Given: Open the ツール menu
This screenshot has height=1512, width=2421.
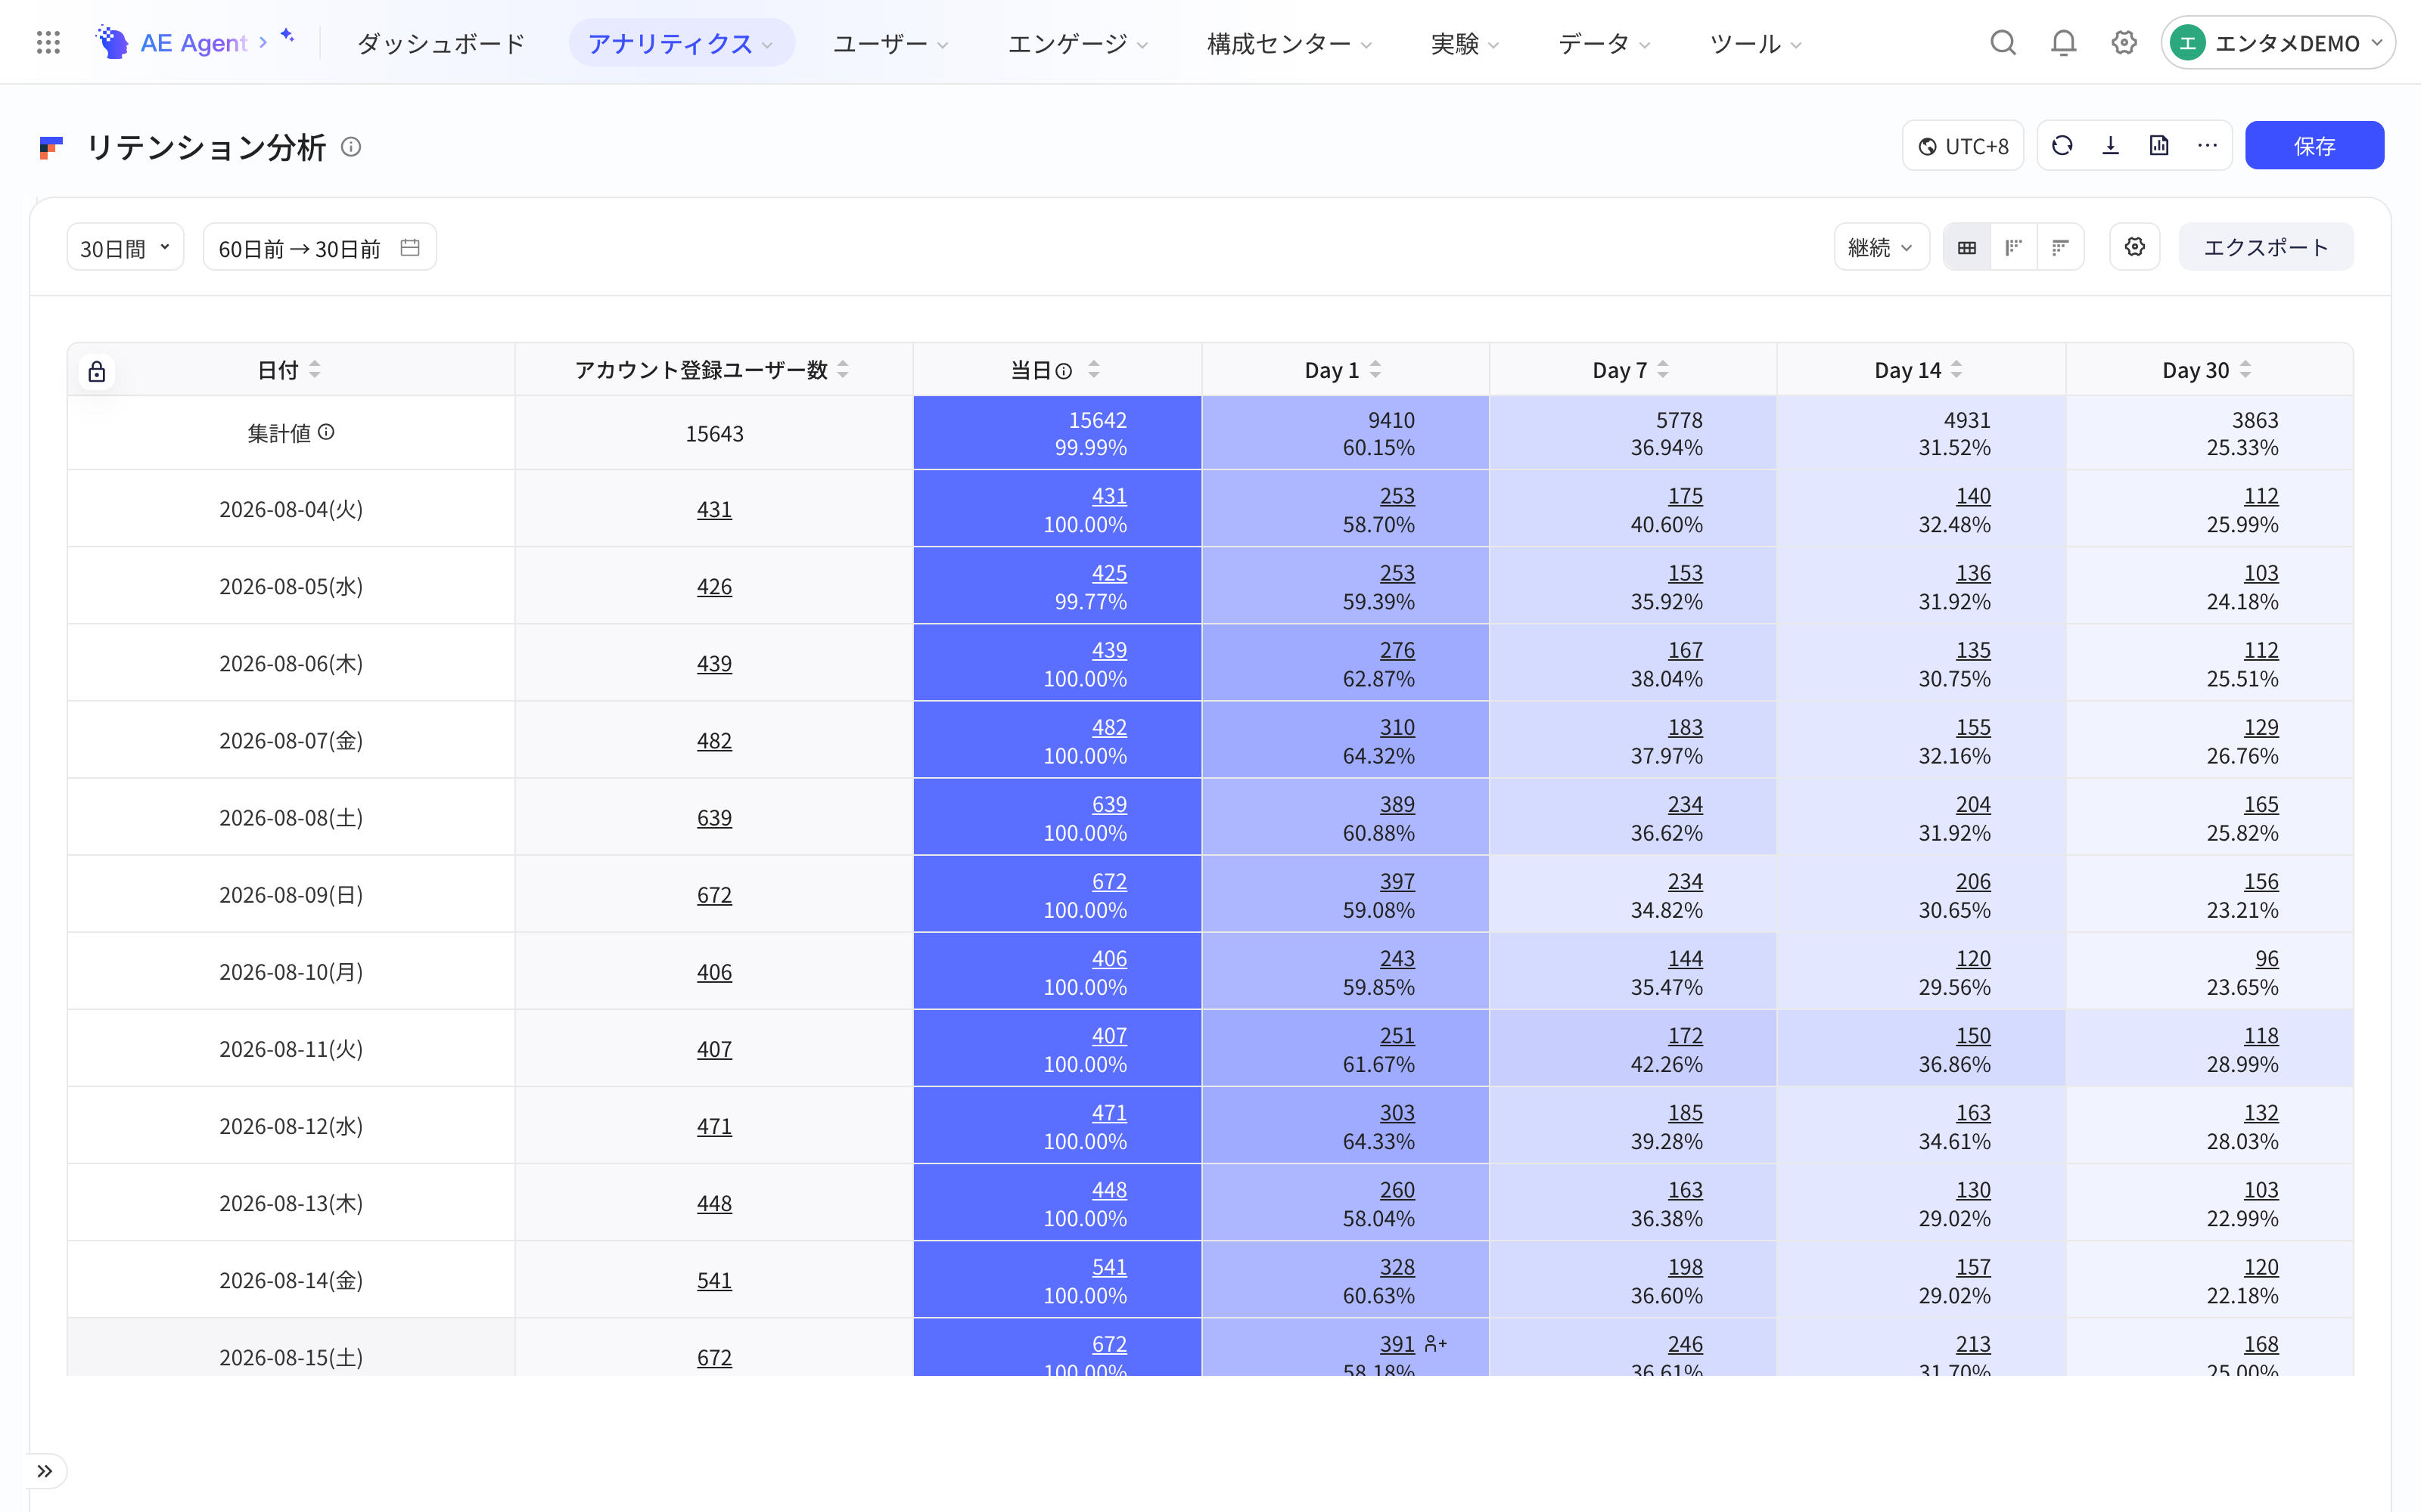Looking at the screenshot, I should (1754, 43).
